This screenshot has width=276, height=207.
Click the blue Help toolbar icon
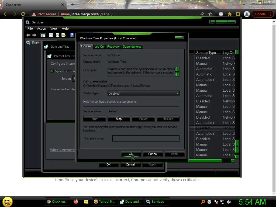72,35
